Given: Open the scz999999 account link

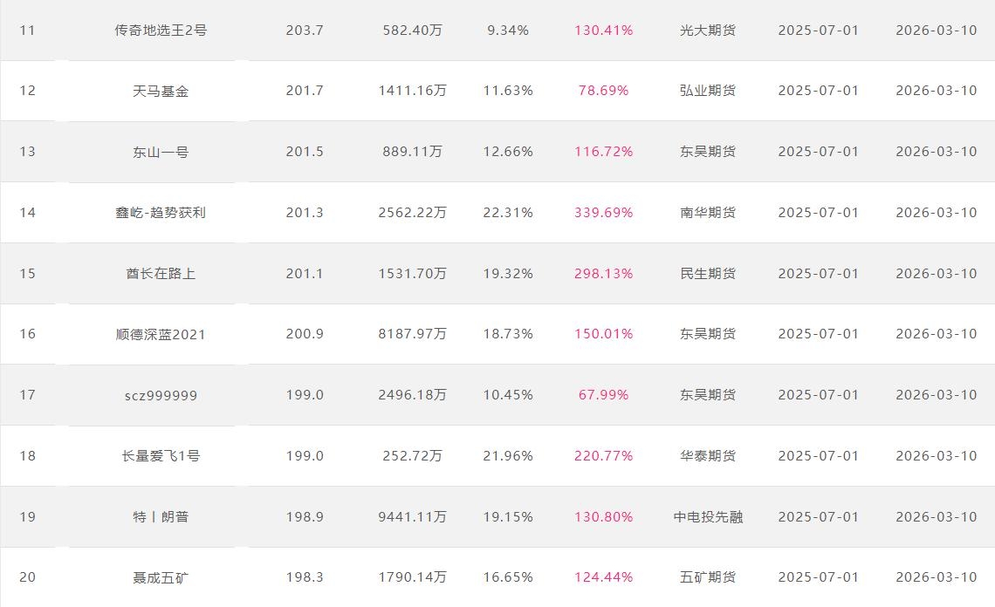Looking at the screenshot, I should coord(161,395).
